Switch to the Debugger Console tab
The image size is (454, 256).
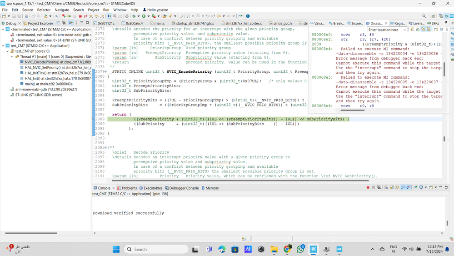(181, 188)
